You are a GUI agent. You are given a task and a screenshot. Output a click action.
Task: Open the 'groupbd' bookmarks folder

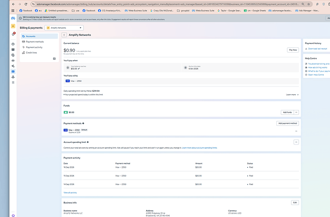pyautogui.click(x=183, y=11)
